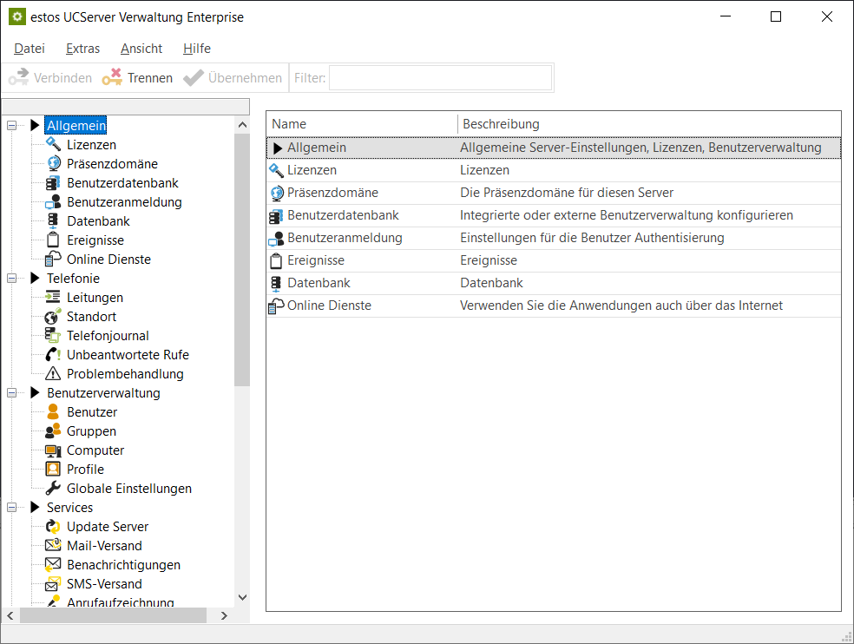Click the Standort globe icon
Viewport: 854px width, 644px height.
(x=53, y=317)
